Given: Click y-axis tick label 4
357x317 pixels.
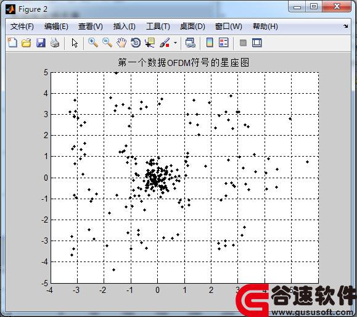Looking at the screenshot, I should pyautogui.click(x=46, y=93).
